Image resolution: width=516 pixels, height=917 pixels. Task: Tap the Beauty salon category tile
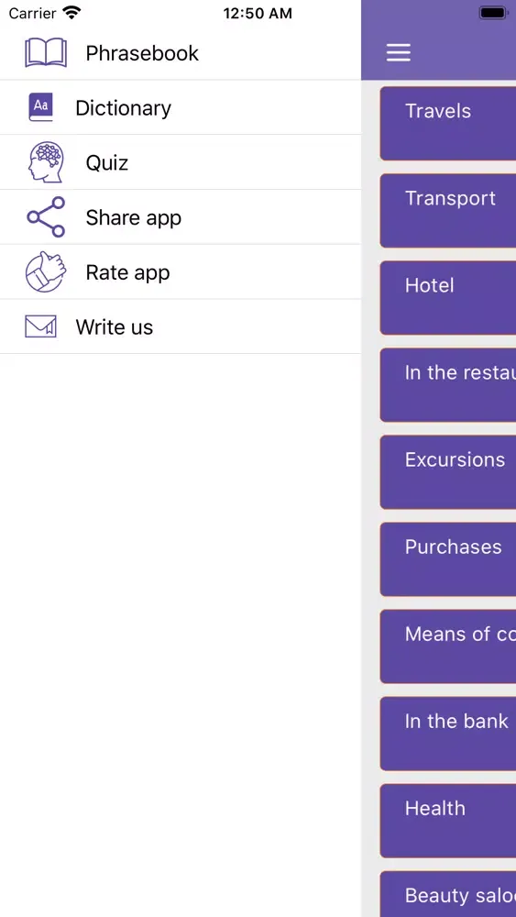(x=448, y=893)
